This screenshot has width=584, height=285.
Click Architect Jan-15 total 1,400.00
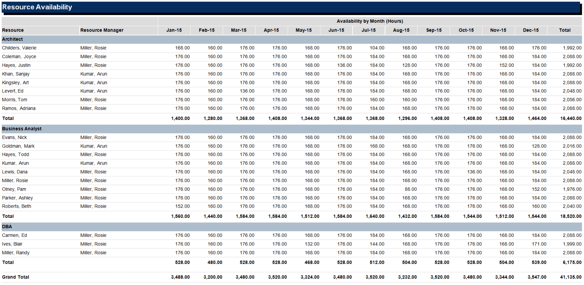180,118
